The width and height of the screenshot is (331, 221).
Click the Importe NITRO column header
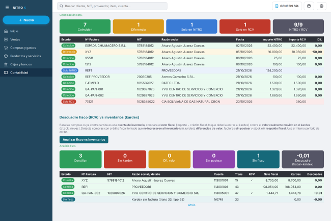click(272, 39)
